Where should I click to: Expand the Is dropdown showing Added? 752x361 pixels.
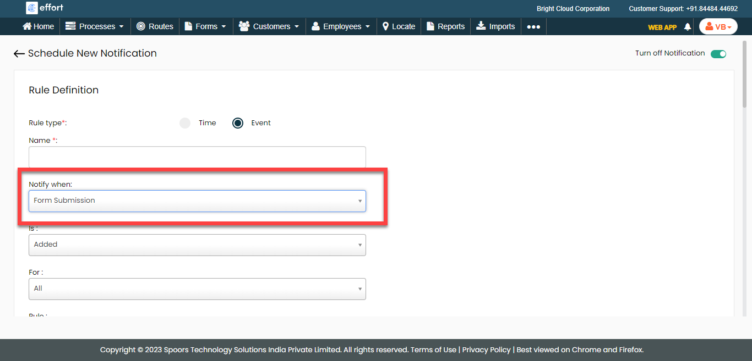tap(197, 245)
